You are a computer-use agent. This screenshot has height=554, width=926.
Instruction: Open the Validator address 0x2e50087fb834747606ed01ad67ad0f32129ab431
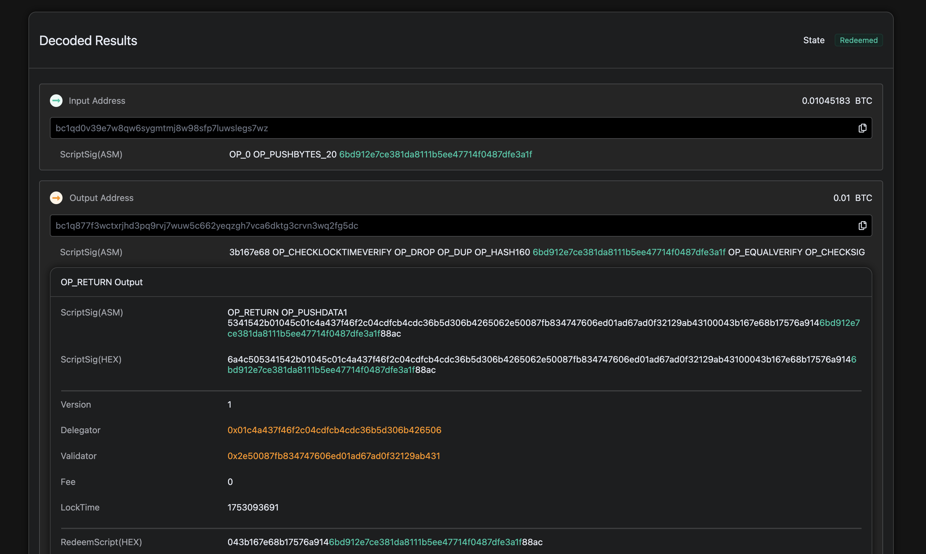334,456
